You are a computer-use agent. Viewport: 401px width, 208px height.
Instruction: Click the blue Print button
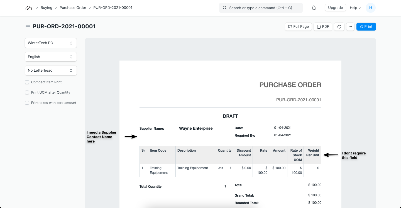tap(366, 27)
